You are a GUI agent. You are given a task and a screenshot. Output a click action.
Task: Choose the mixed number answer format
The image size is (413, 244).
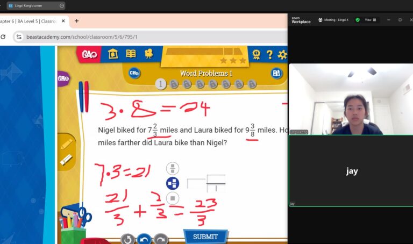[173, 183]
